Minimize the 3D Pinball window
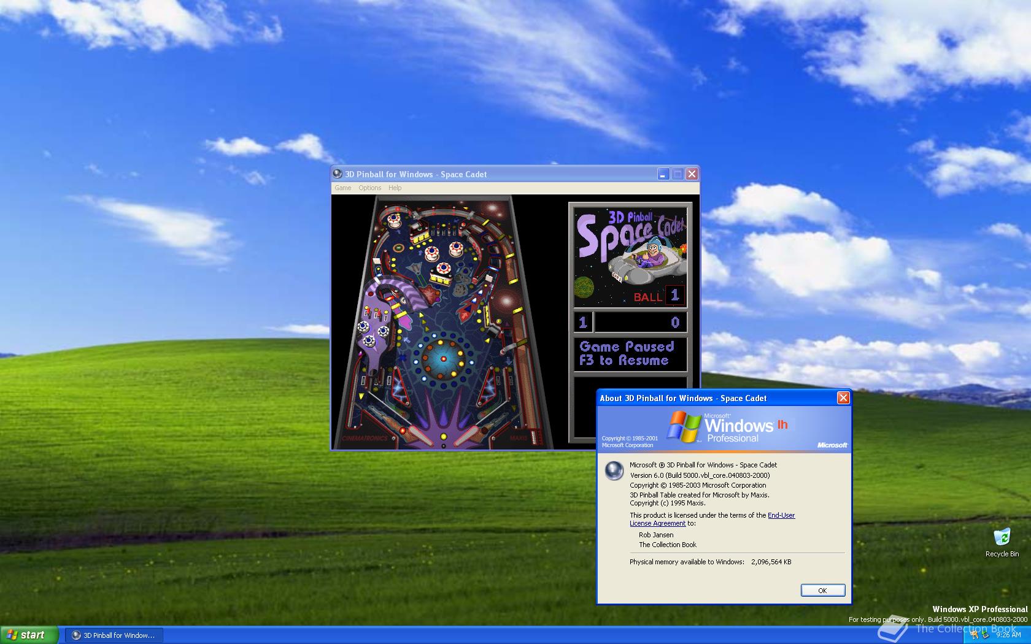The height and width of the screenshot is (644, 1031). pyautogui.click(x=663, y=174)
